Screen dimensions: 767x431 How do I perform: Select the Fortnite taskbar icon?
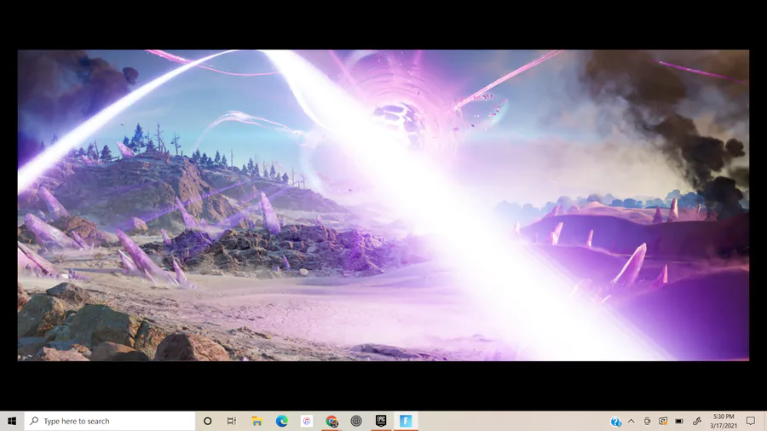406,421
